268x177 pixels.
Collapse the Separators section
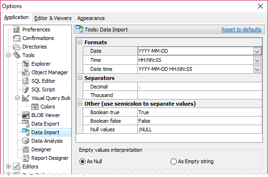click(x=80, y=78)
